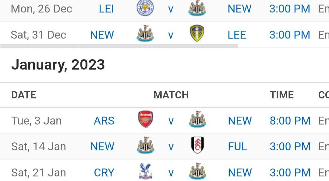Image resolution: width=329 pixels, height=181 pixels.
Task: Click the Fulham crest icon
Action: point(197,145)
